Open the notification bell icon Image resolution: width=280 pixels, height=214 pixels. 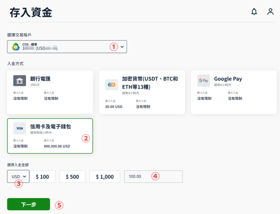(x=254, y=12)
